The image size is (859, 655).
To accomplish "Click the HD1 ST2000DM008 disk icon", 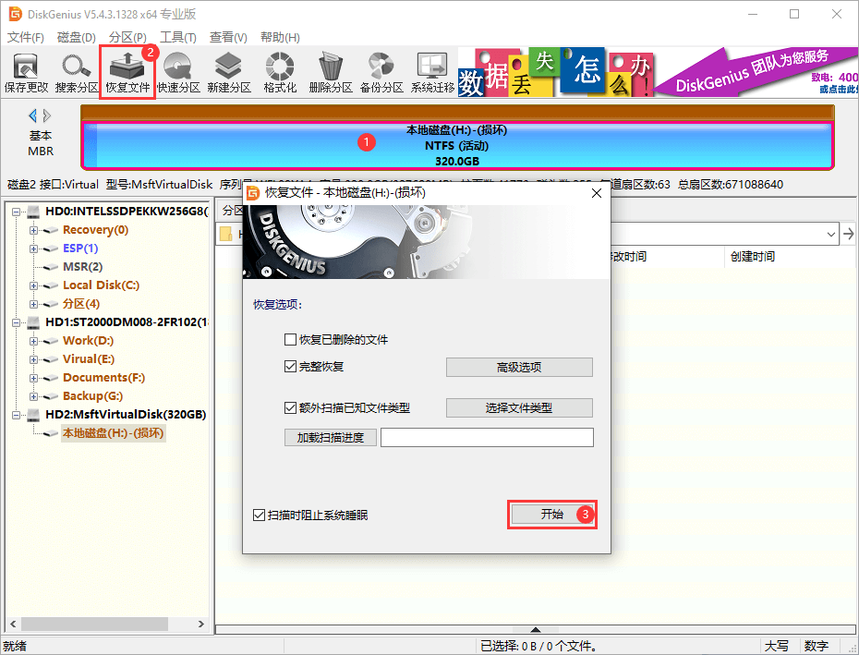I will (x=33, y=321).
